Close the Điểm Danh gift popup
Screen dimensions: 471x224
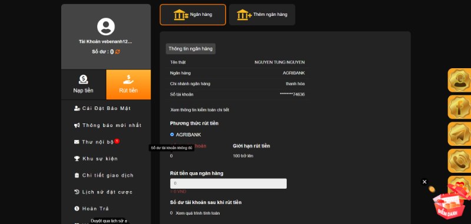point(424,182)
